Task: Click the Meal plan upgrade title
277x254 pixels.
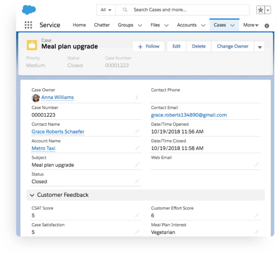Action: (70, 47)
